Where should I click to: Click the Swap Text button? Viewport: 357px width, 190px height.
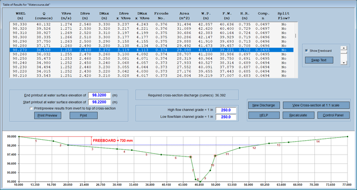[x=319, y=60]
